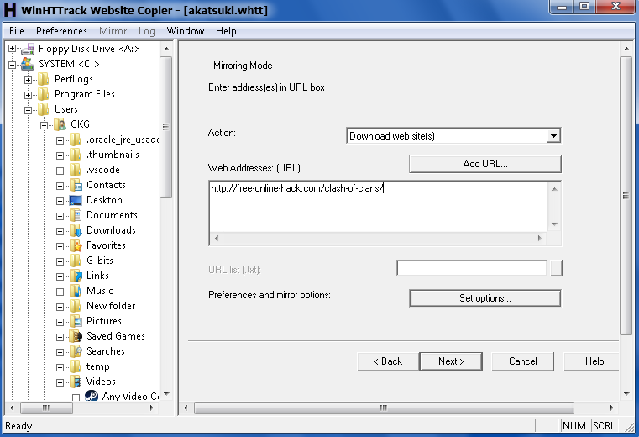639x437 pixels.
Task: Collapse the SYSTEM C: node
Action: pyautogui.click(x=13, y=65)
